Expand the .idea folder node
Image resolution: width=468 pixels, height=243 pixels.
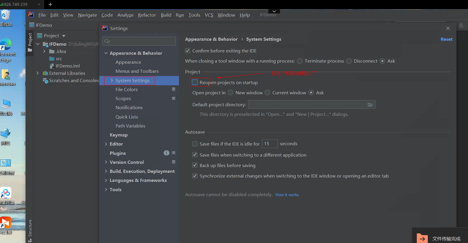click(44, 51)
